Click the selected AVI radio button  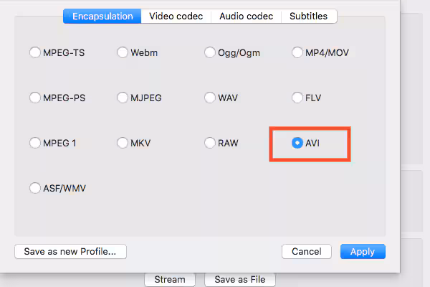pos(297,143)
